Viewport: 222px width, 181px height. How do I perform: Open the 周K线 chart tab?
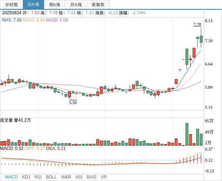point(55,5)
